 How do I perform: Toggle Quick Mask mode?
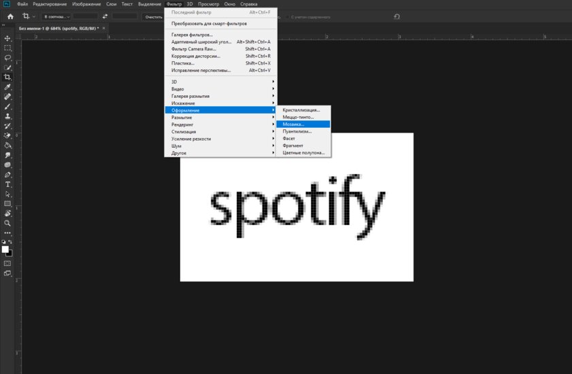(x=7, y=263)
